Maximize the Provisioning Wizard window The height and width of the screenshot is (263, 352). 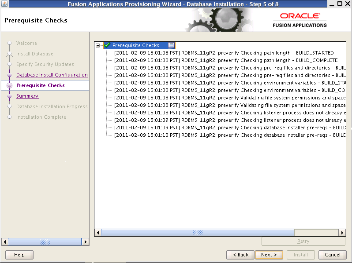pyautogui.click(x=340, y=4)
